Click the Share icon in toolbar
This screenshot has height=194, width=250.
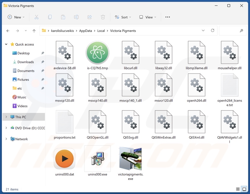point(90,17)
